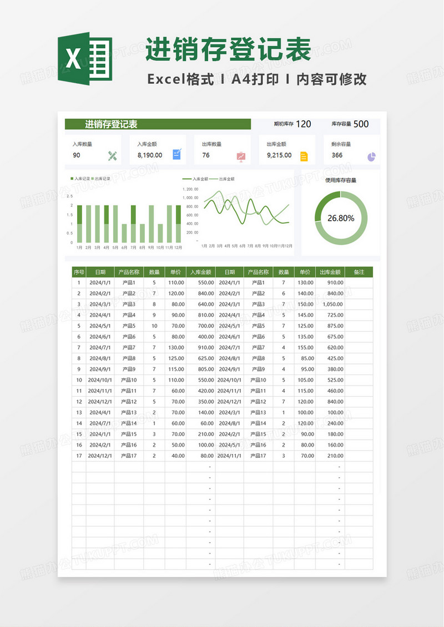The height and width of the screenshot is (627, 444).
Task: Select the cell with amount 380.00
Action: pyautogui.click(x=330, y=369)
